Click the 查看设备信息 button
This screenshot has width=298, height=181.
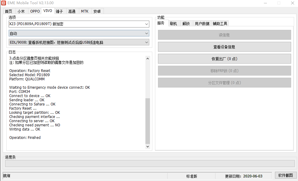click(x=224, y=47)
